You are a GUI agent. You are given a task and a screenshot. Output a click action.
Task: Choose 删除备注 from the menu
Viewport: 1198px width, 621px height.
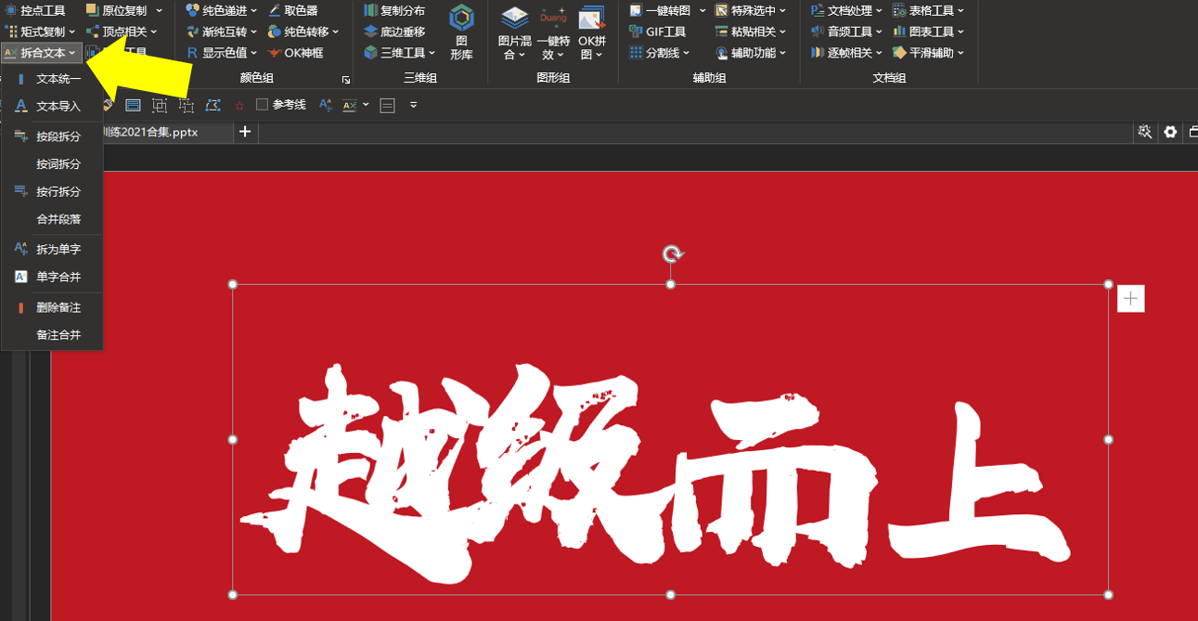(52, 307)
